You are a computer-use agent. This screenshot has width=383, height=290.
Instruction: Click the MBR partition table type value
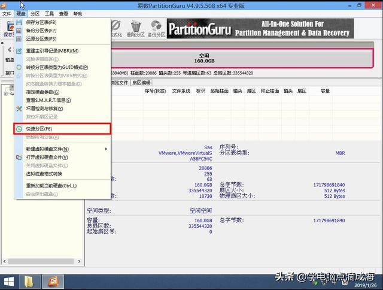[x=340, y=153]
